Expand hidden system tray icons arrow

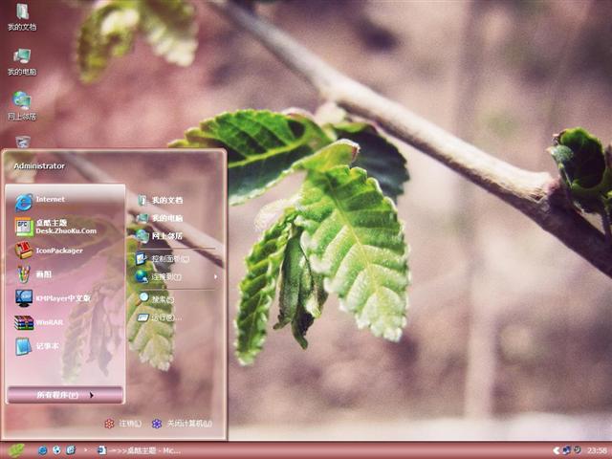556,450
